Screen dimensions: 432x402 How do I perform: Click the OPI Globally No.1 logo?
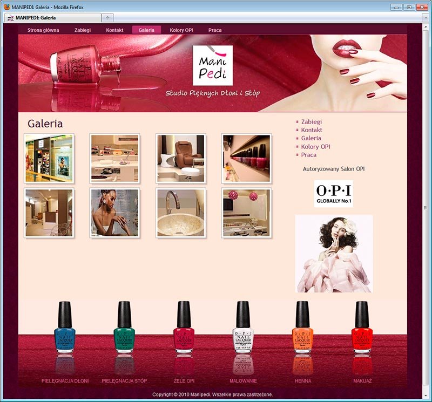[x=333, y=194]
